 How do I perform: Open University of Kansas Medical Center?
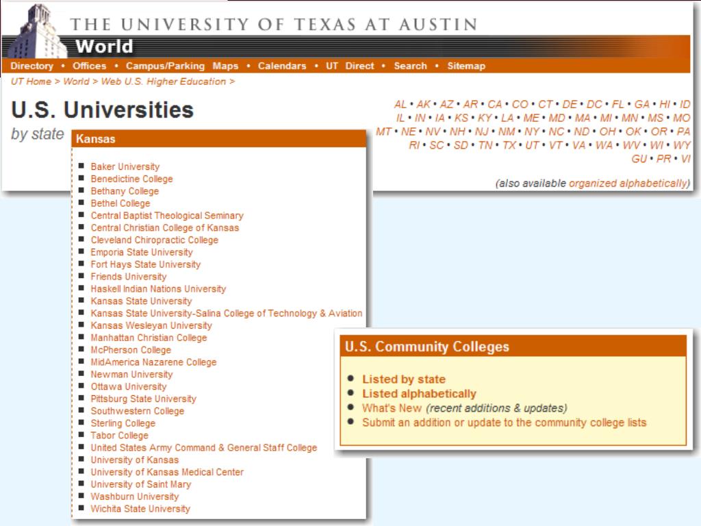pyautogui.click(x=167, y=472)
